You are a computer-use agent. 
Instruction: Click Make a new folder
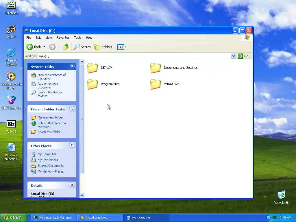(50, 117)
